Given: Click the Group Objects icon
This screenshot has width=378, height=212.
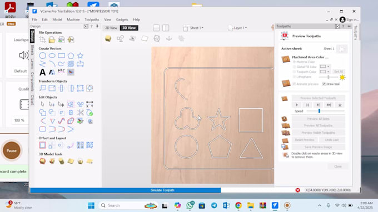Looking at the screenshot, I should (x=71, y=104).
